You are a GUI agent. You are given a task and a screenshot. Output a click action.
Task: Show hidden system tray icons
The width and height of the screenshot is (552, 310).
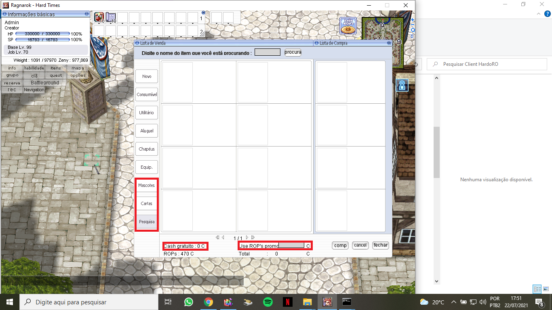pos(454,302)
